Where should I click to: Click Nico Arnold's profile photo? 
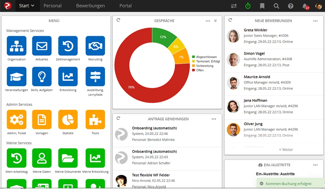tap(122, 181)
